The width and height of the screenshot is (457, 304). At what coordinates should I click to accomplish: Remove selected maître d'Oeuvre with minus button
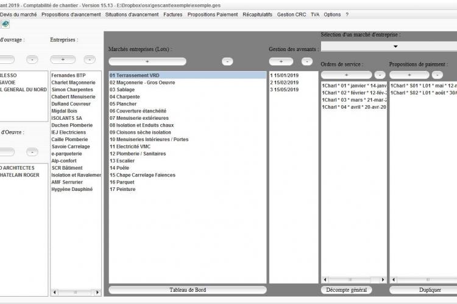pyautogui.click(x=32, y=152)
